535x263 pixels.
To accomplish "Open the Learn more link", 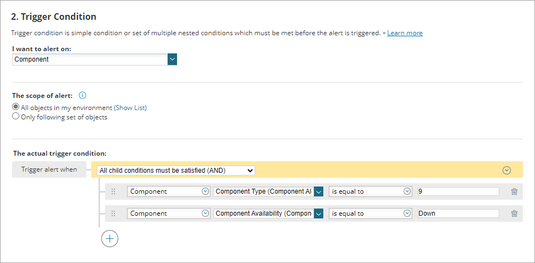I will pos(405,33).
